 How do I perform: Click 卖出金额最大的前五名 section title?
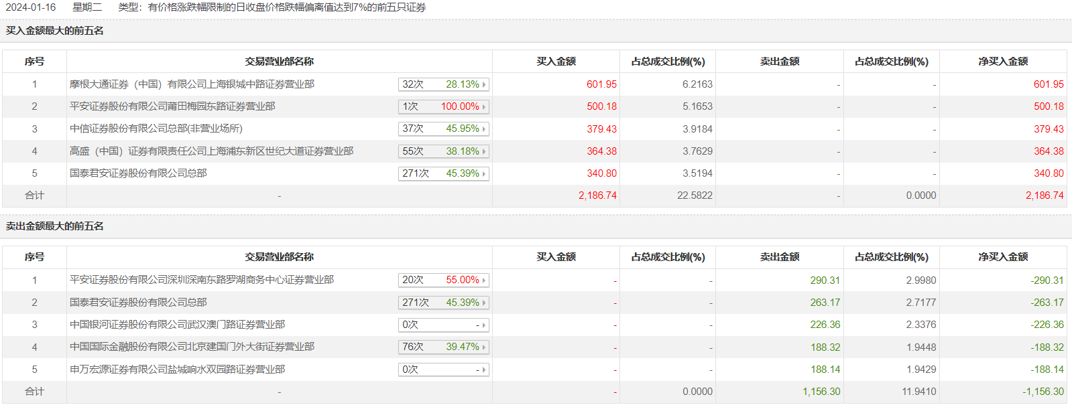coord(55,226)
